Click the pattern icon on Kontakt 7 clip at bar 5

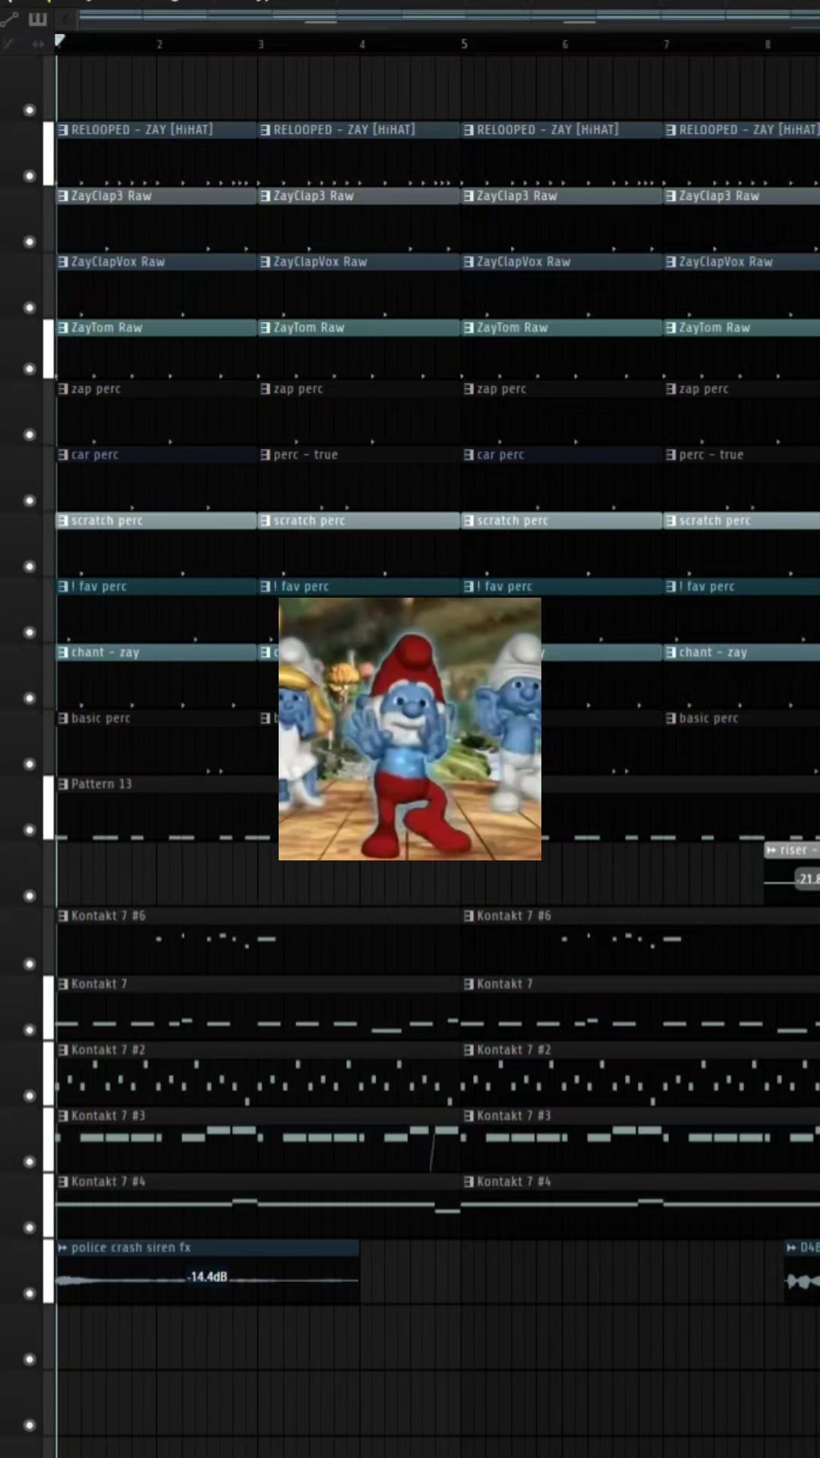pyautogui.click(x=468, y=984)
